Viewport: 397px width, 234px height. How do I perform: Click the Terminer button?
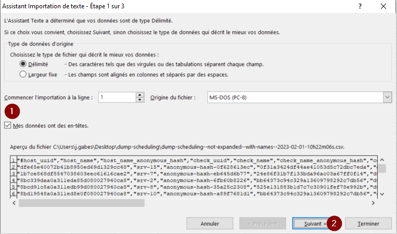click(368, 223)
